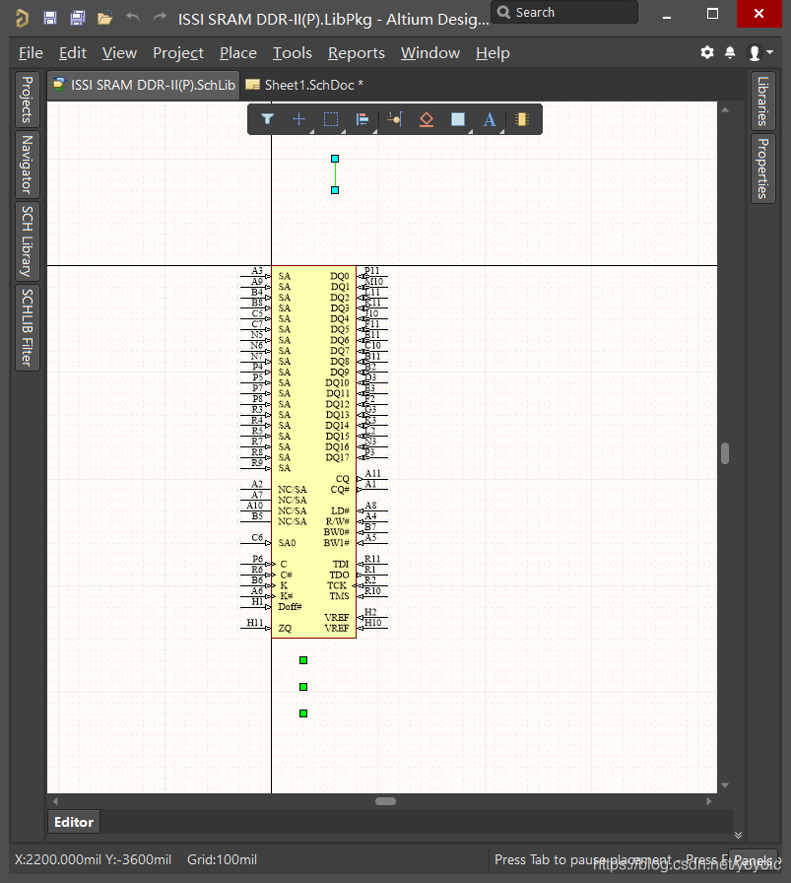This screenshot has height=883, width=791.
Task: Save the active document
Action: coord(50,18)
